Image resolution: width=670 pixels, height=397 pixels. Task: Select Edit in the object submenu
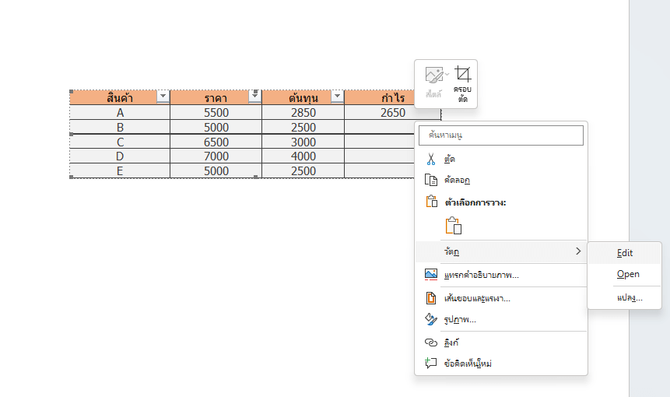point(625,253)
